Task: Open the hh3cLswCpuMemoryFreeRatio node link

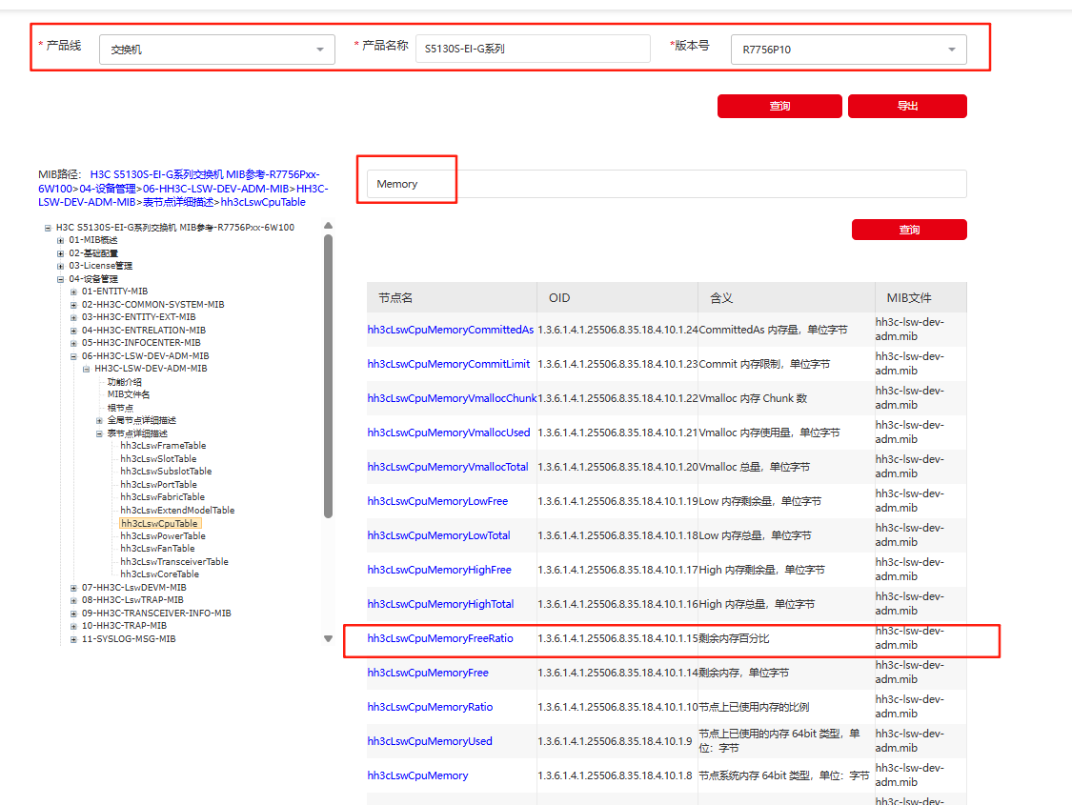Action: [x=440, y=638]
